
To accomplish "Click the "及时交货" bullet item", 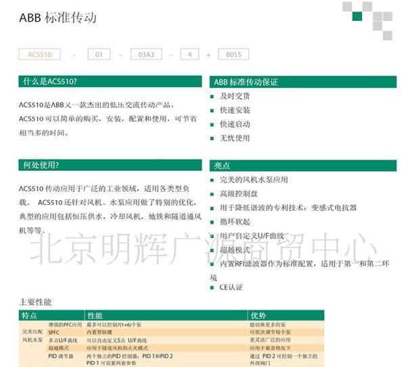I will pyautogui.click(x=235, y=96).
